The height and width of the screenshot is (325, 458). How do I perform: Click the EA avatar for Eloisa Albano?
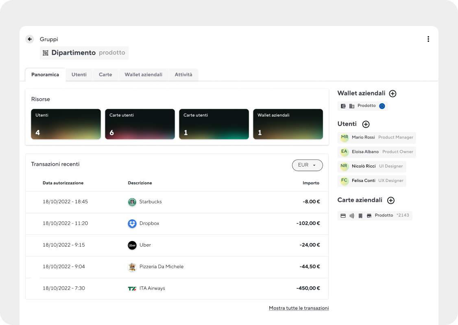[345, 152]
